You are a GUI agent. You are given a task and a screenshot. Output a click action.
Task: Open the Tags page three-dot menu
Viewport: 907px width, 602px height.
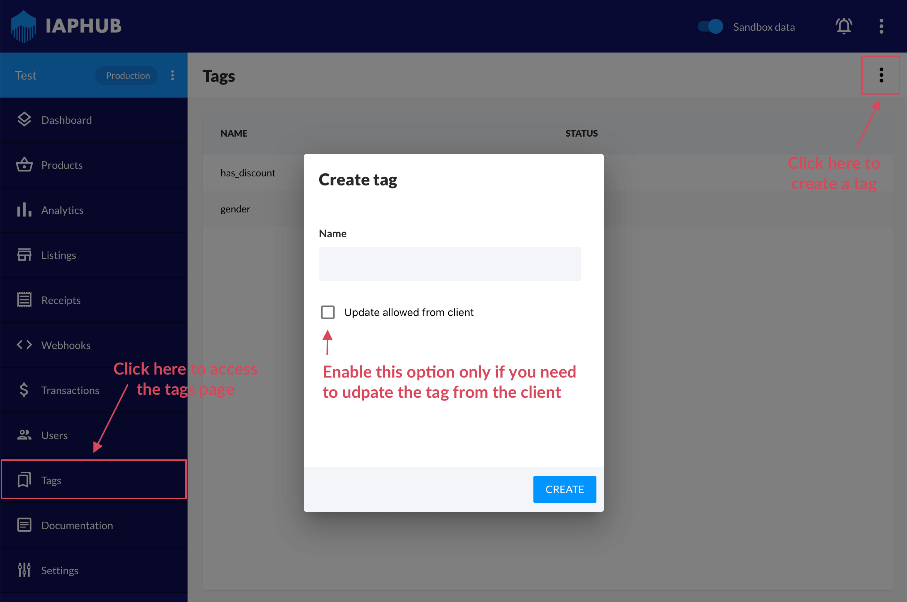[x=881, y=75]
